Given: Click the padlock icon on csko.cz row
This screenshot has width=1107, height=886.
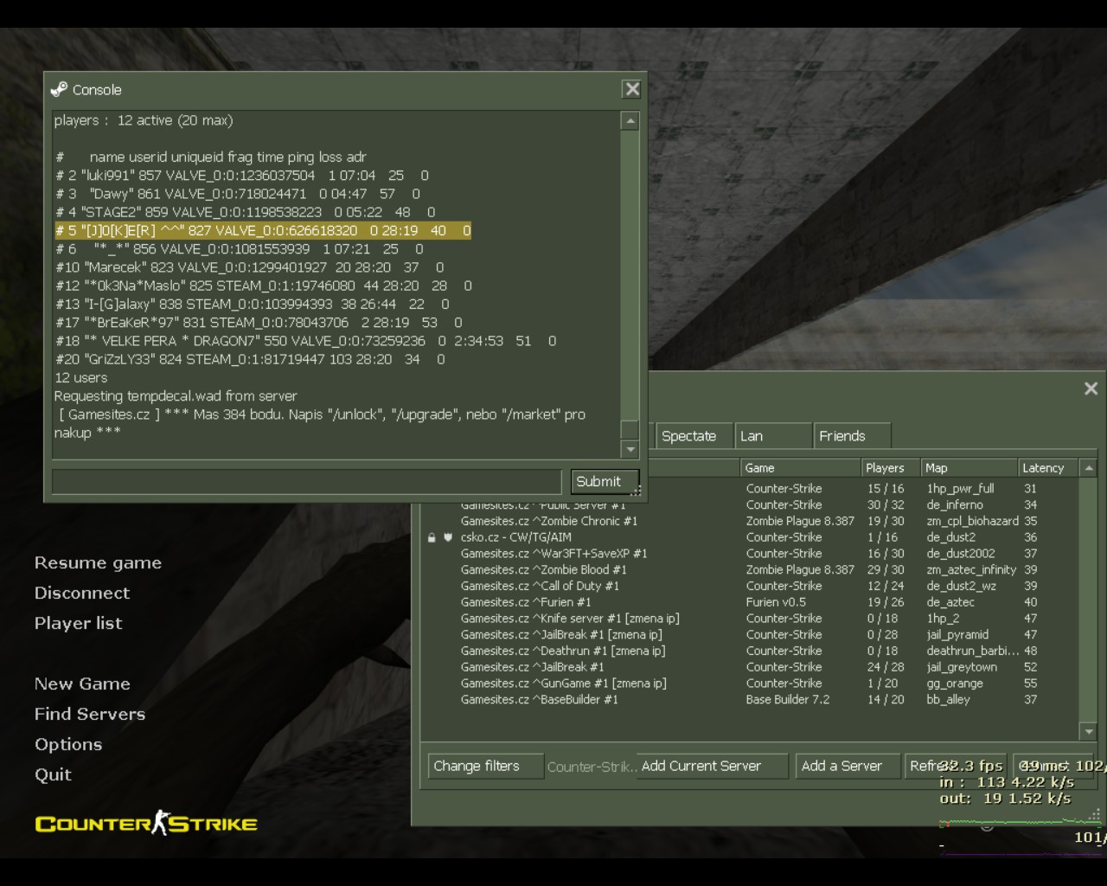Looking at the screenshot, I should pyautogui.click(x=432, y=537).
